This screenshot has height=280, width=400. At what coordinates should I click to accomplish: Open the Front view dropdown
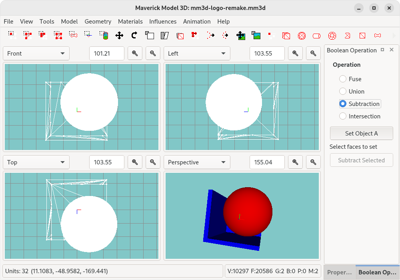pos(36,54)
